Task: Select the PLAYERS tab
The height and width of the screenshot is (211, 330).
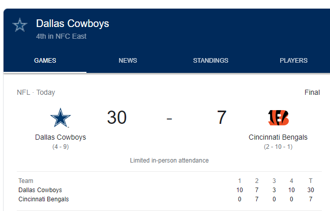Action: tap(293, 61)
